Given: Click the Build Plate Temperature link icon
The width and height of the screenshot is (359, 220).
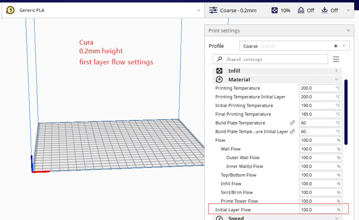Looking at the screenshot, I should (292, 123).
